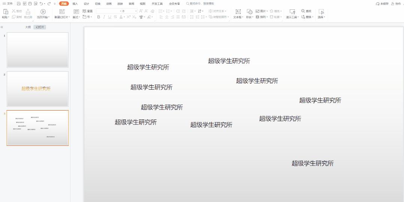Open bullet list dropdown
Viewport: 404px width, 202px height.
(164, 11)
